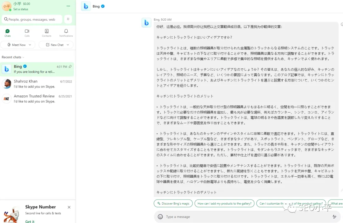Click the Bing logo in chat header
The image size is (343, 223).
[86, 6]
